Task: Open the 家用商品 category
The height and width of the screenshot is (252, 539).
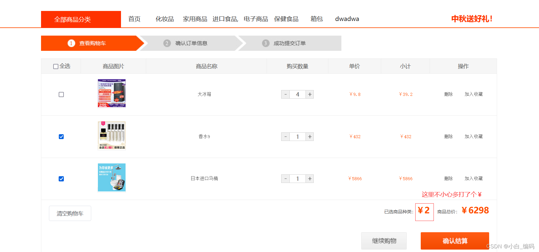Action: (x=195, y=19)
